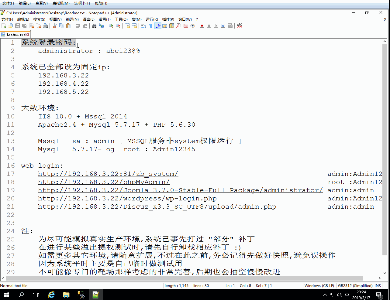Viewport: 390px width, 300px height.
Task: Click the vertical scrollbar down arrow
Action: pos(385,273)
